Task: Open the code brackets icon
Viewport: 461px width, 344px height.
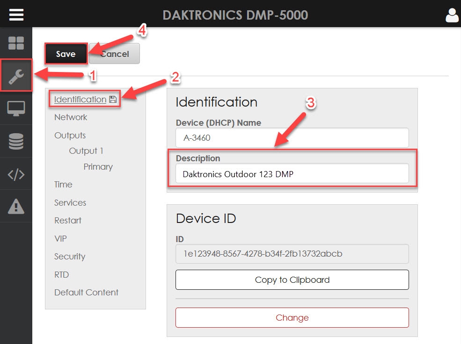Action: click(16, 174)
